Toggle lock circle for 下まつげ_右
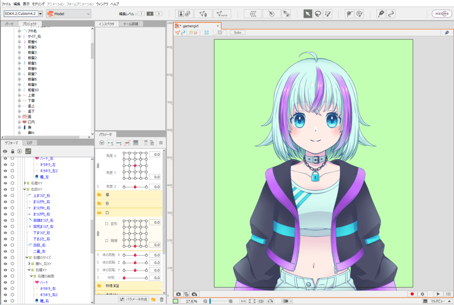 (x=12, y=233)
